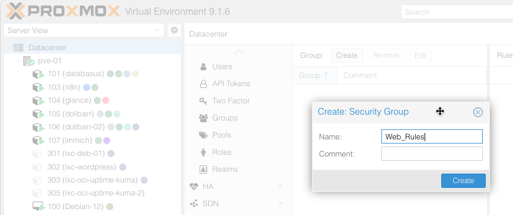513x215 pixels.
Task: Sort by the Group column header
Action: pos(315,76)
